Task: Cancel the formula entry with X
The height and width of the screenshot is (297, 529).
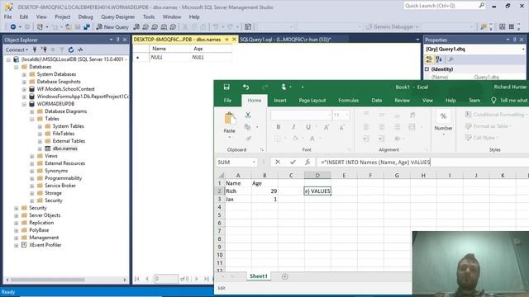Action: 278,163
